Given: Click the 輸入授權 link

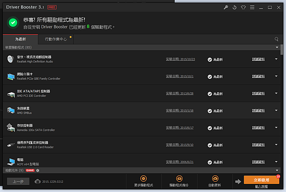Looking at the screenshot, I should pos(261,186).
